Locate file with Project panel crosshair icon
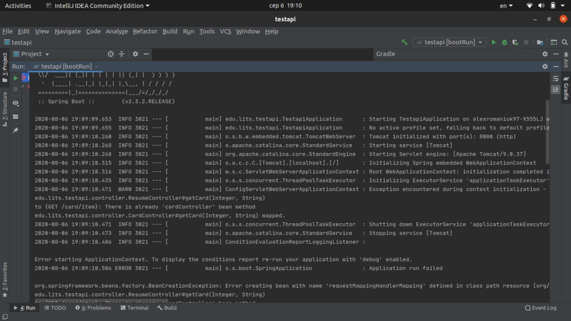Screen dimensions: 571x321 (111, 54)
